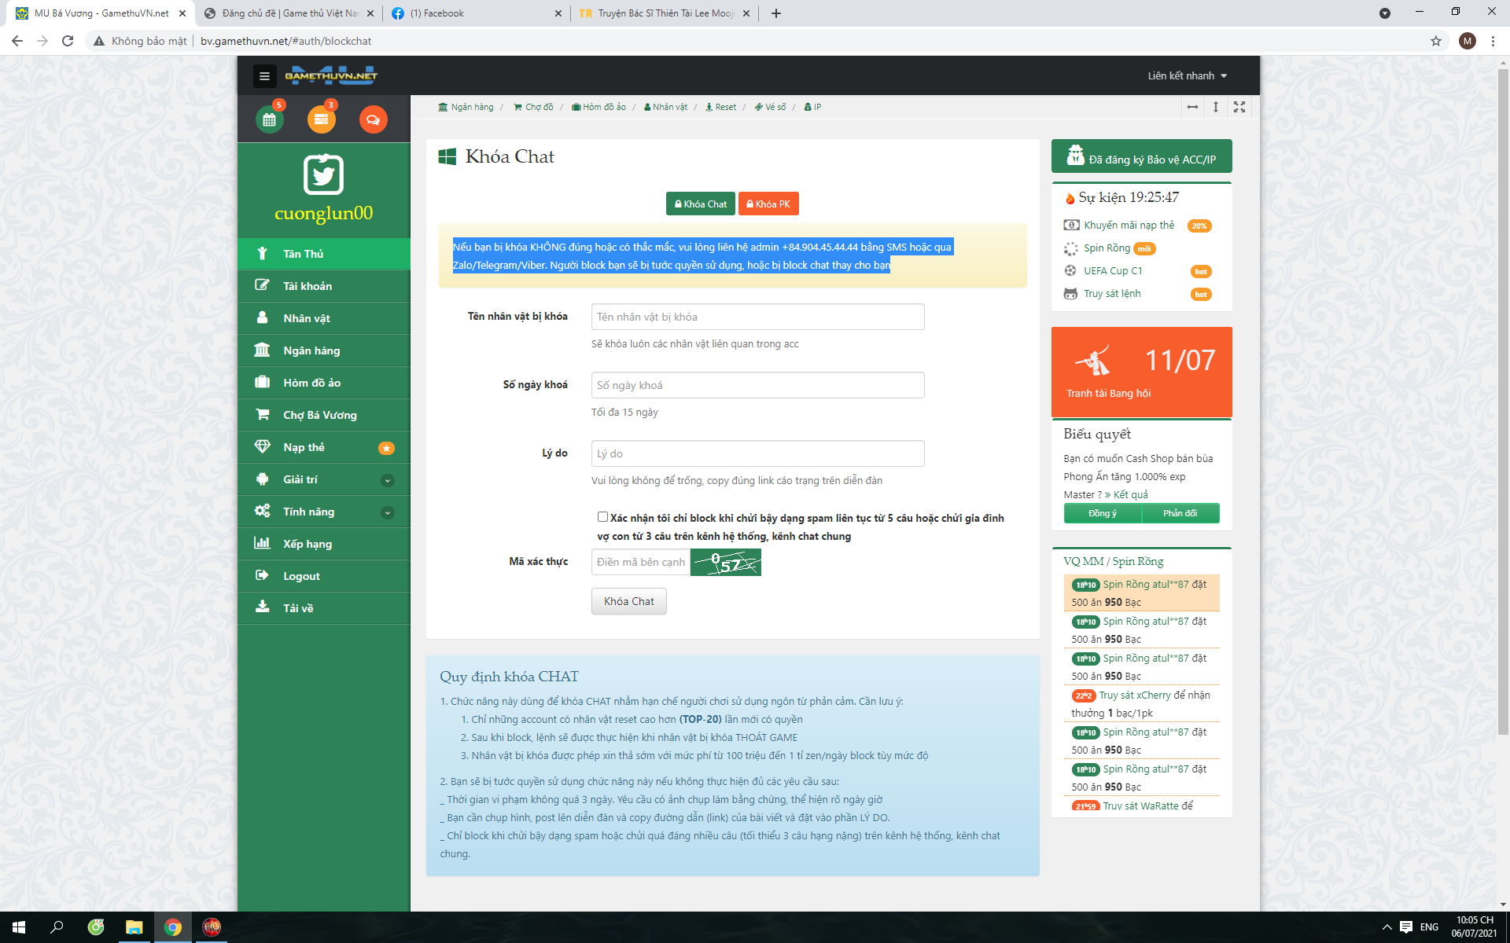
Task: Click the captcha verification image
Action: pyautogui.click(x=725, y=562)
